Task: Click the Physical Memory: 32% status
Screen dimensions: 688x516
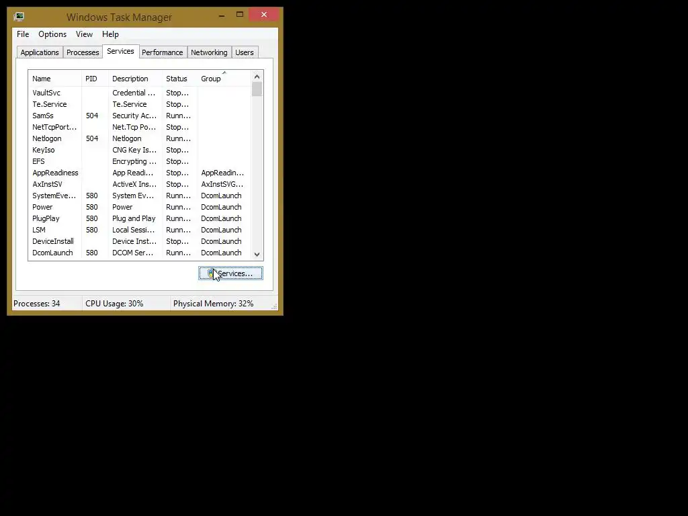Action: 213,304
